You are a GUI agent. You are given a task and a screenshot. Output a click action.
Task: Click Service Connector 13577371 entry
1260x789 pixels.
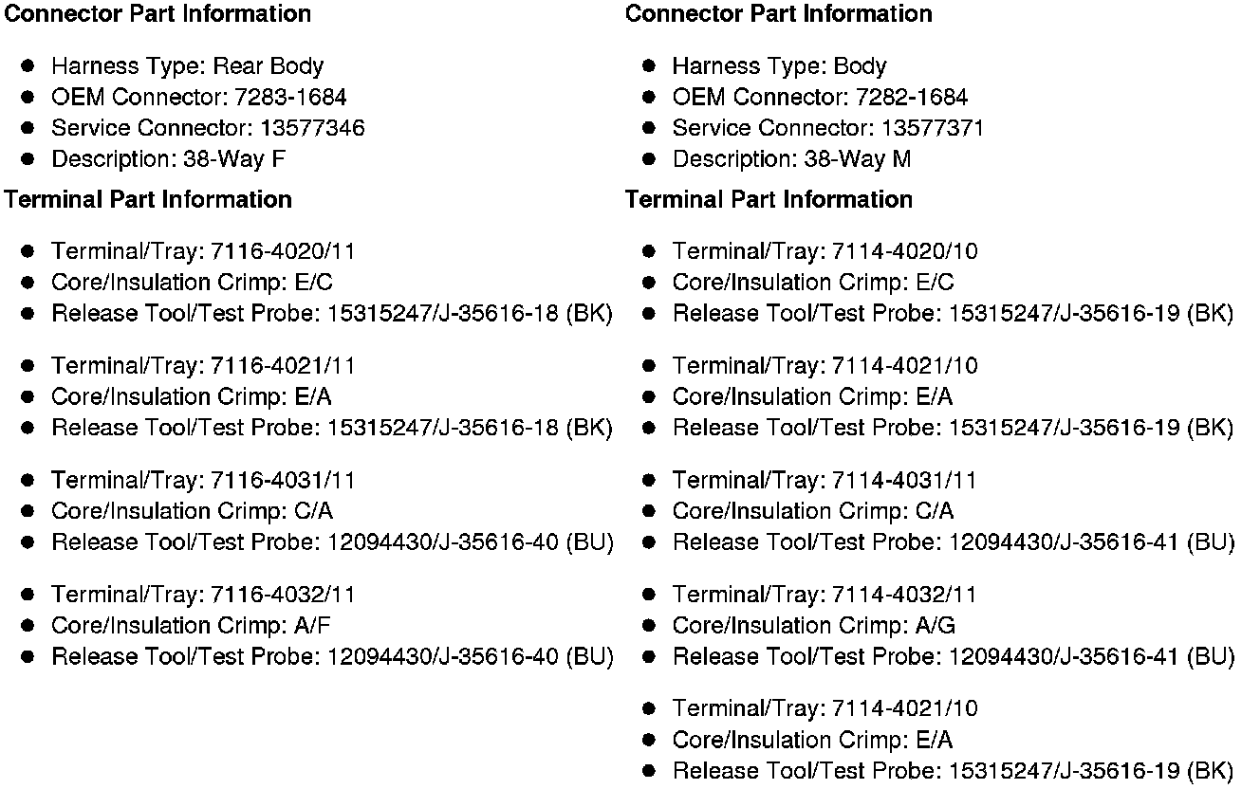pos(828,128)
